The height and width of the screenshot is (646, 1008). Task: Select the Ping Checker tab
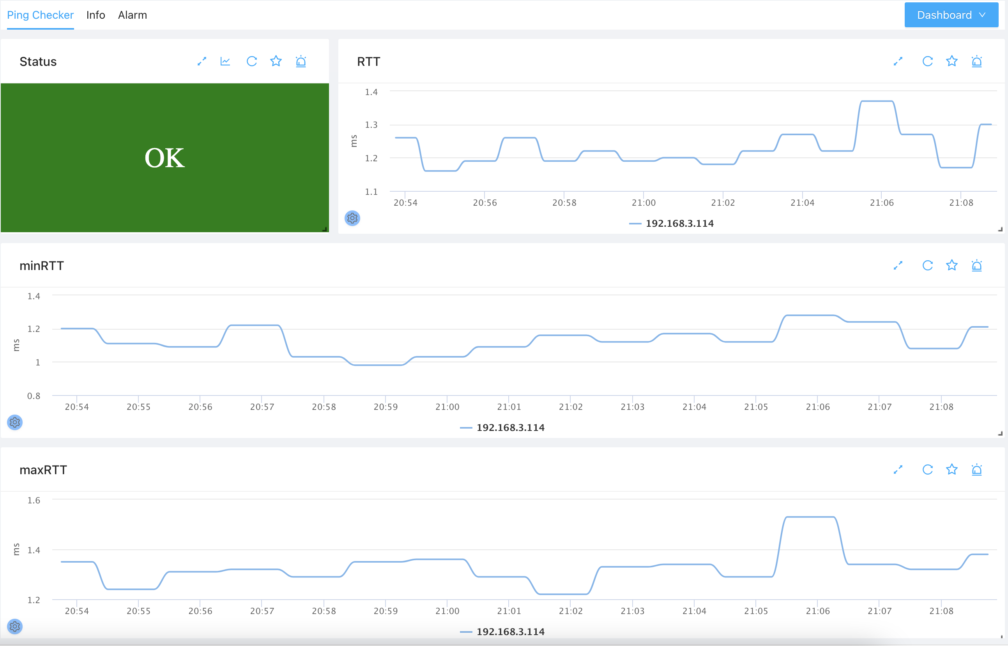point(40,15)
